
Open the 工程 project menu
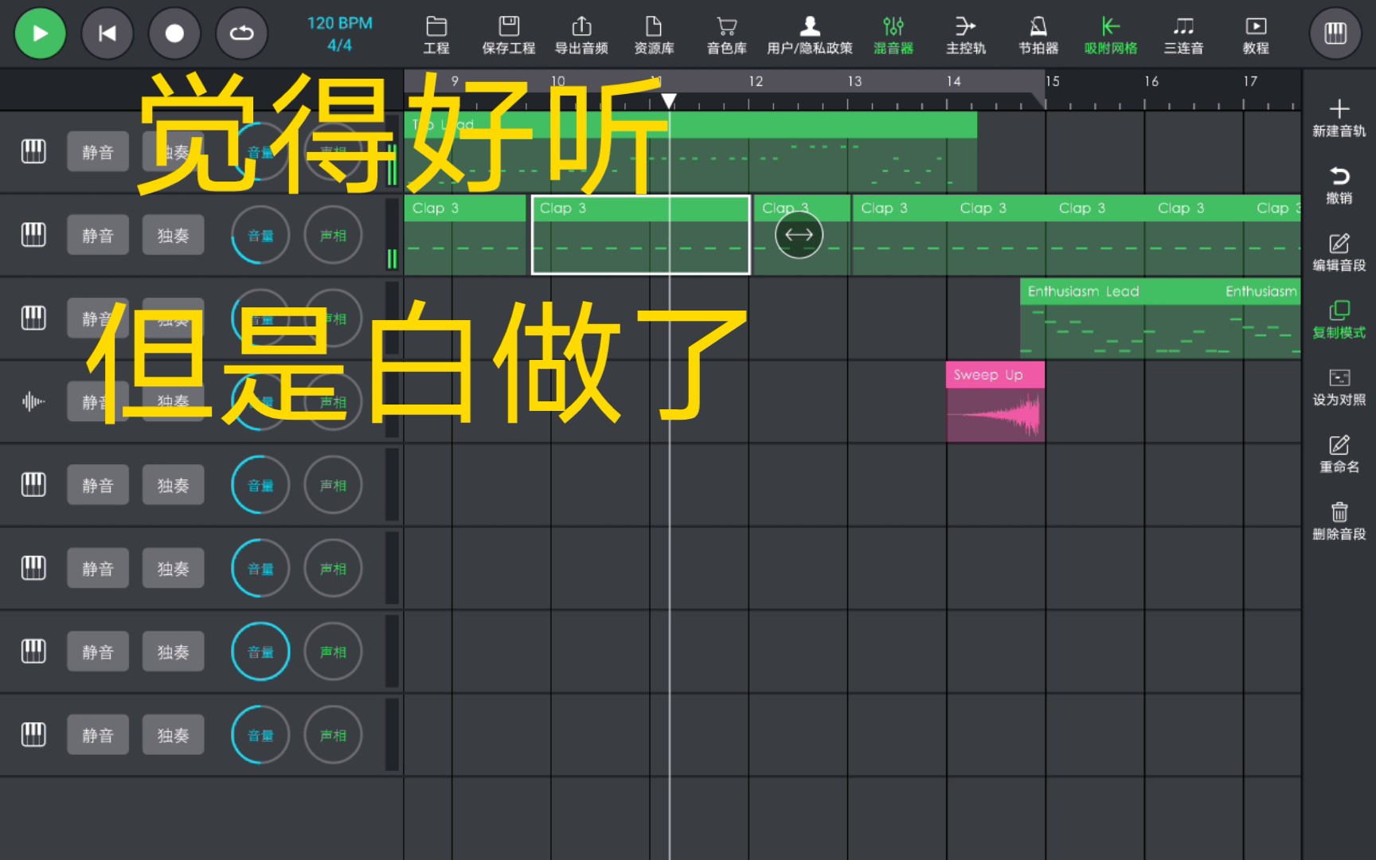436,36
